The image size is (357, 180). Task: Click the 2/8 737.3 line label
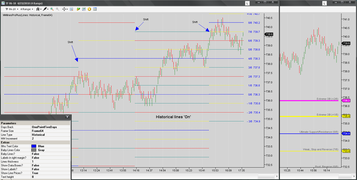tap(254, 77)
